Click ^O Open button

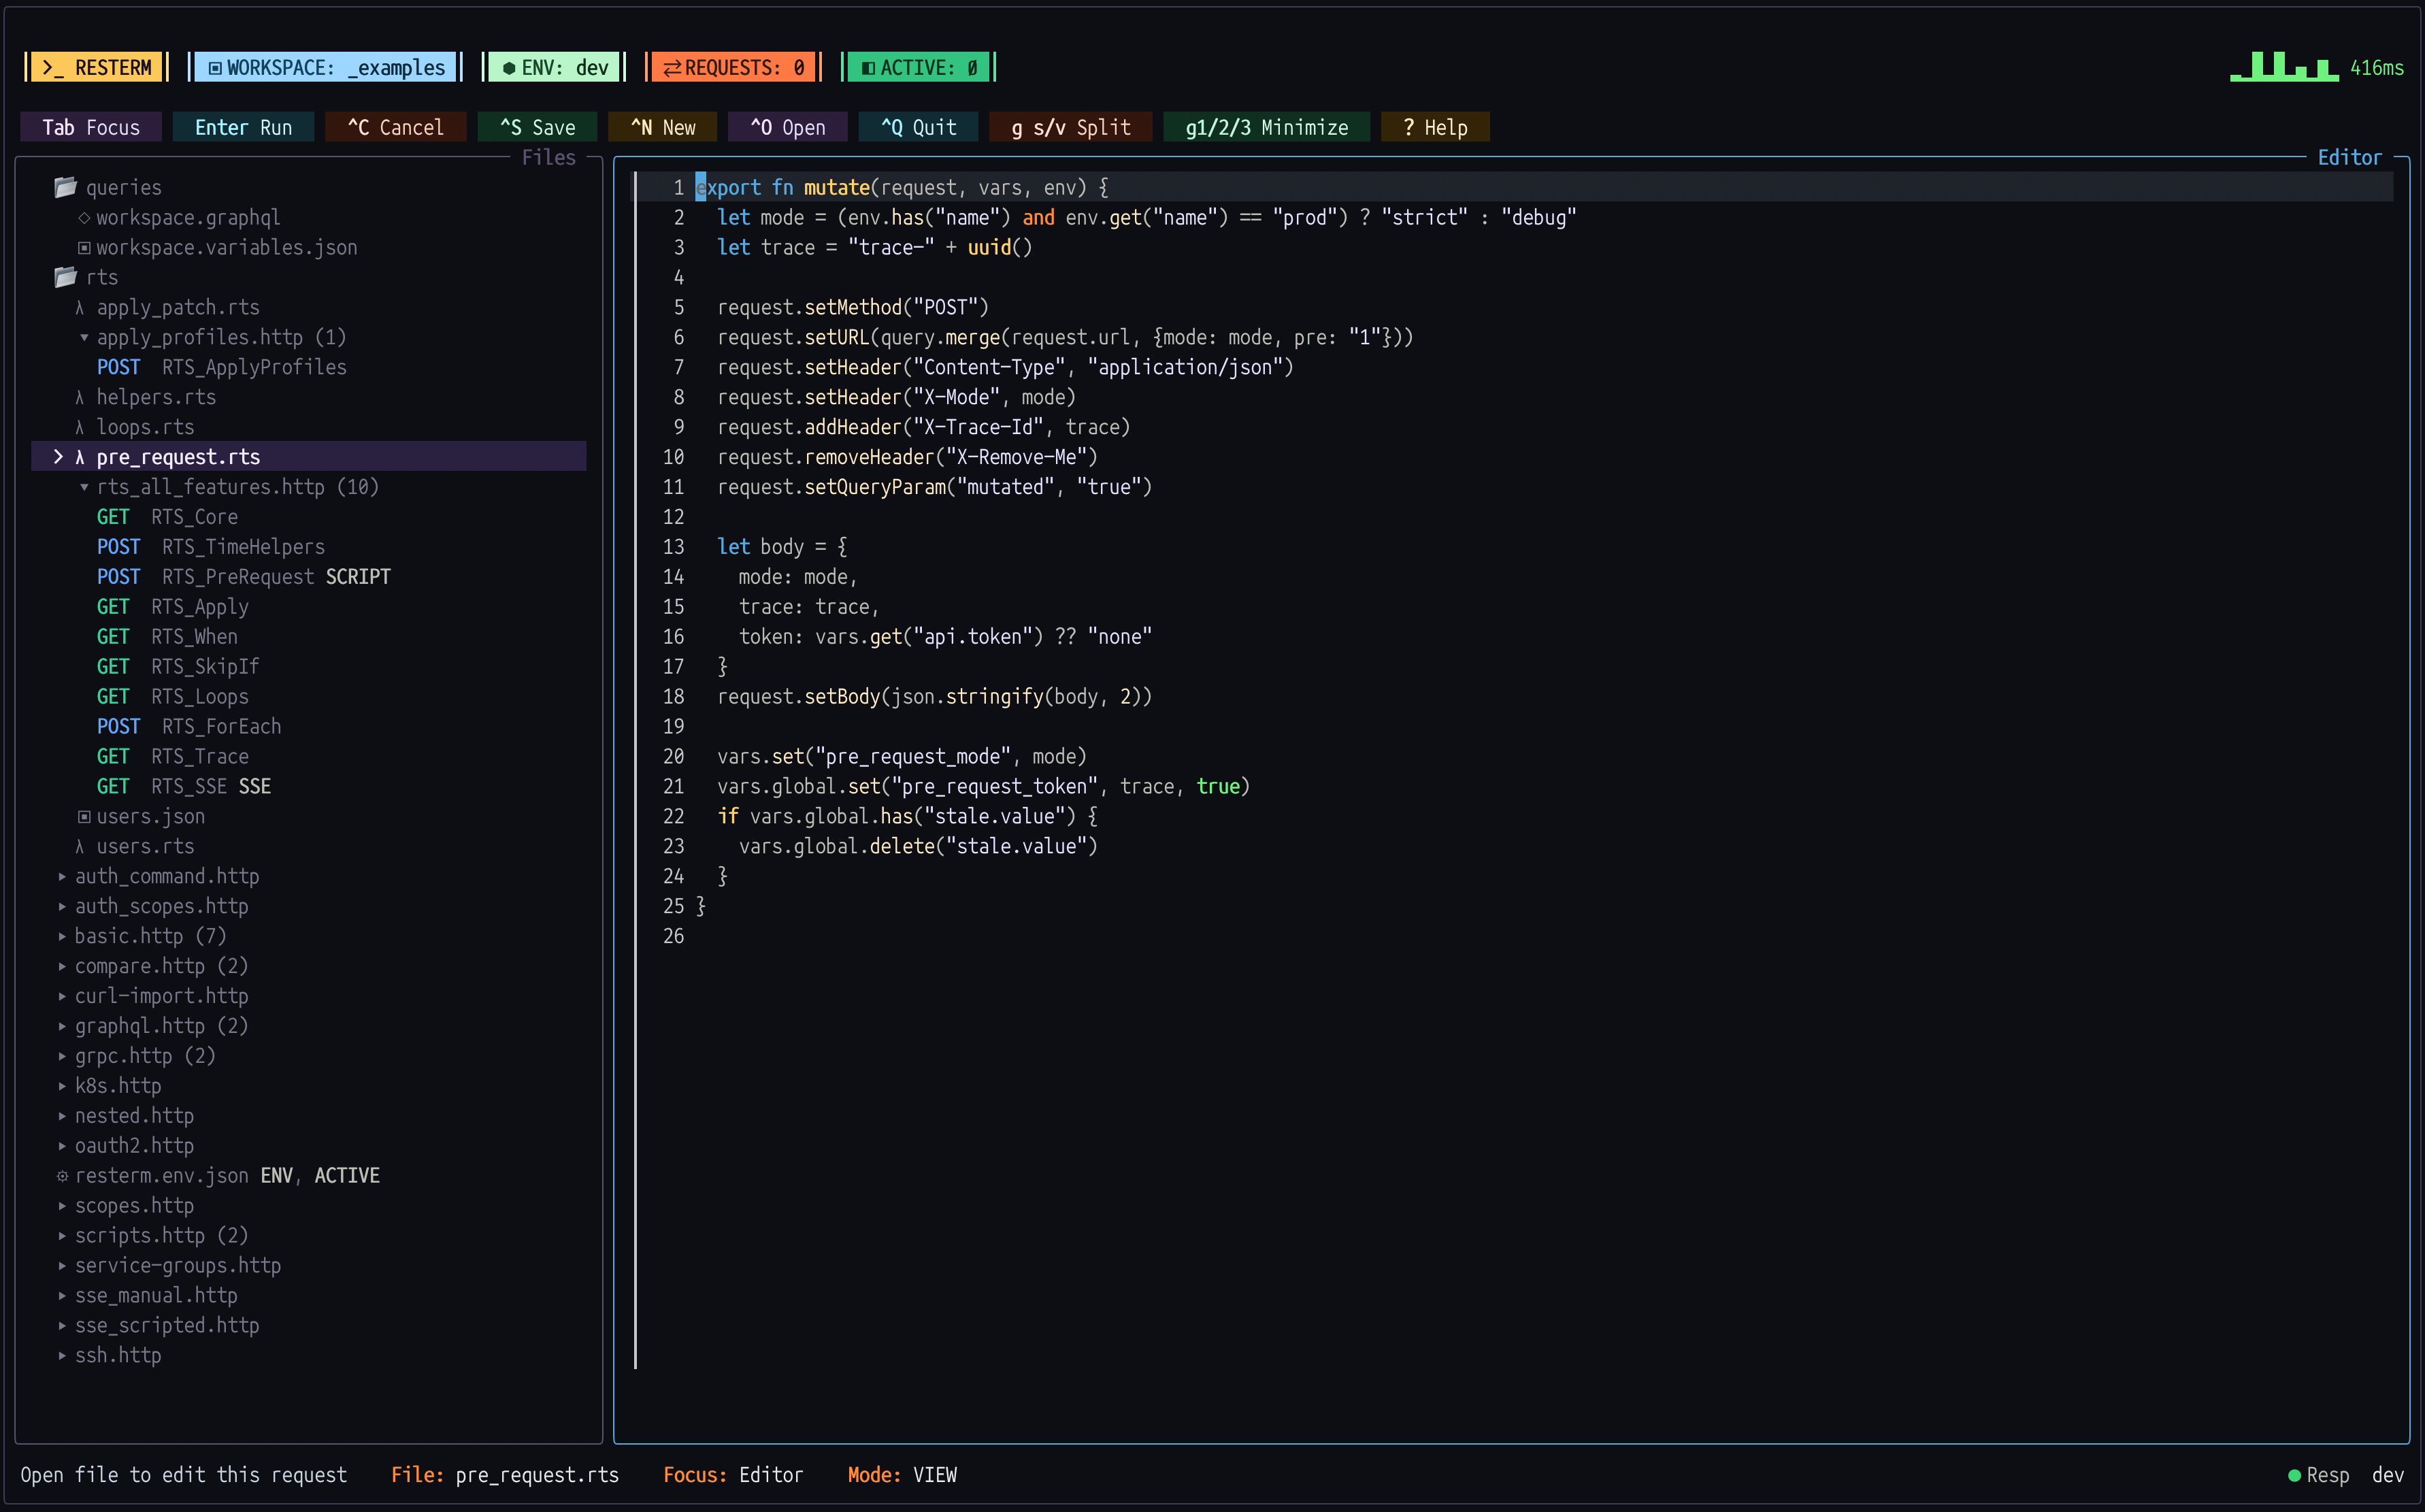pyautogui.click(x=787, y=127)
